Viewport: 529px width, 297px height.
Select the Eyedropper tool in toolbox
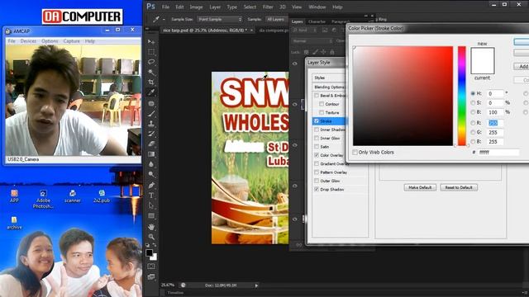(151, 92)
